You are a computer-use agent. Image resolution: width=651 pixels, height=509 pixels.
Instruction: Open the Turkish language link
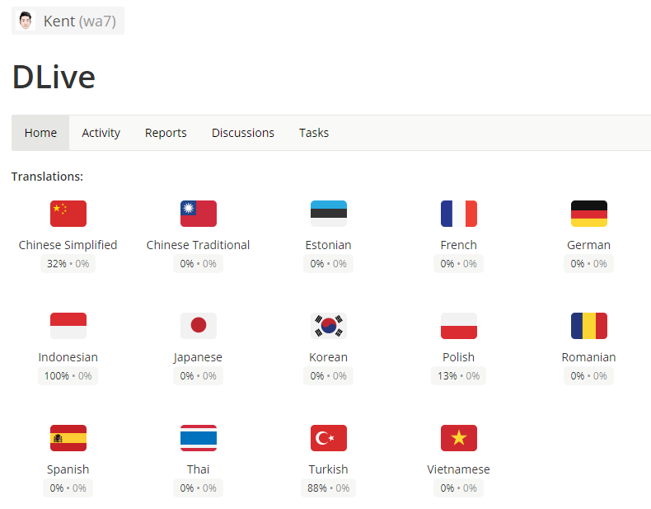(329, 469)
